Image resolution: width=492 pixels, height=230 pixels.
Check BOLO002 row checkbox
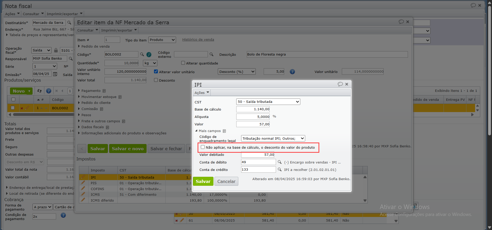point(13,108)
